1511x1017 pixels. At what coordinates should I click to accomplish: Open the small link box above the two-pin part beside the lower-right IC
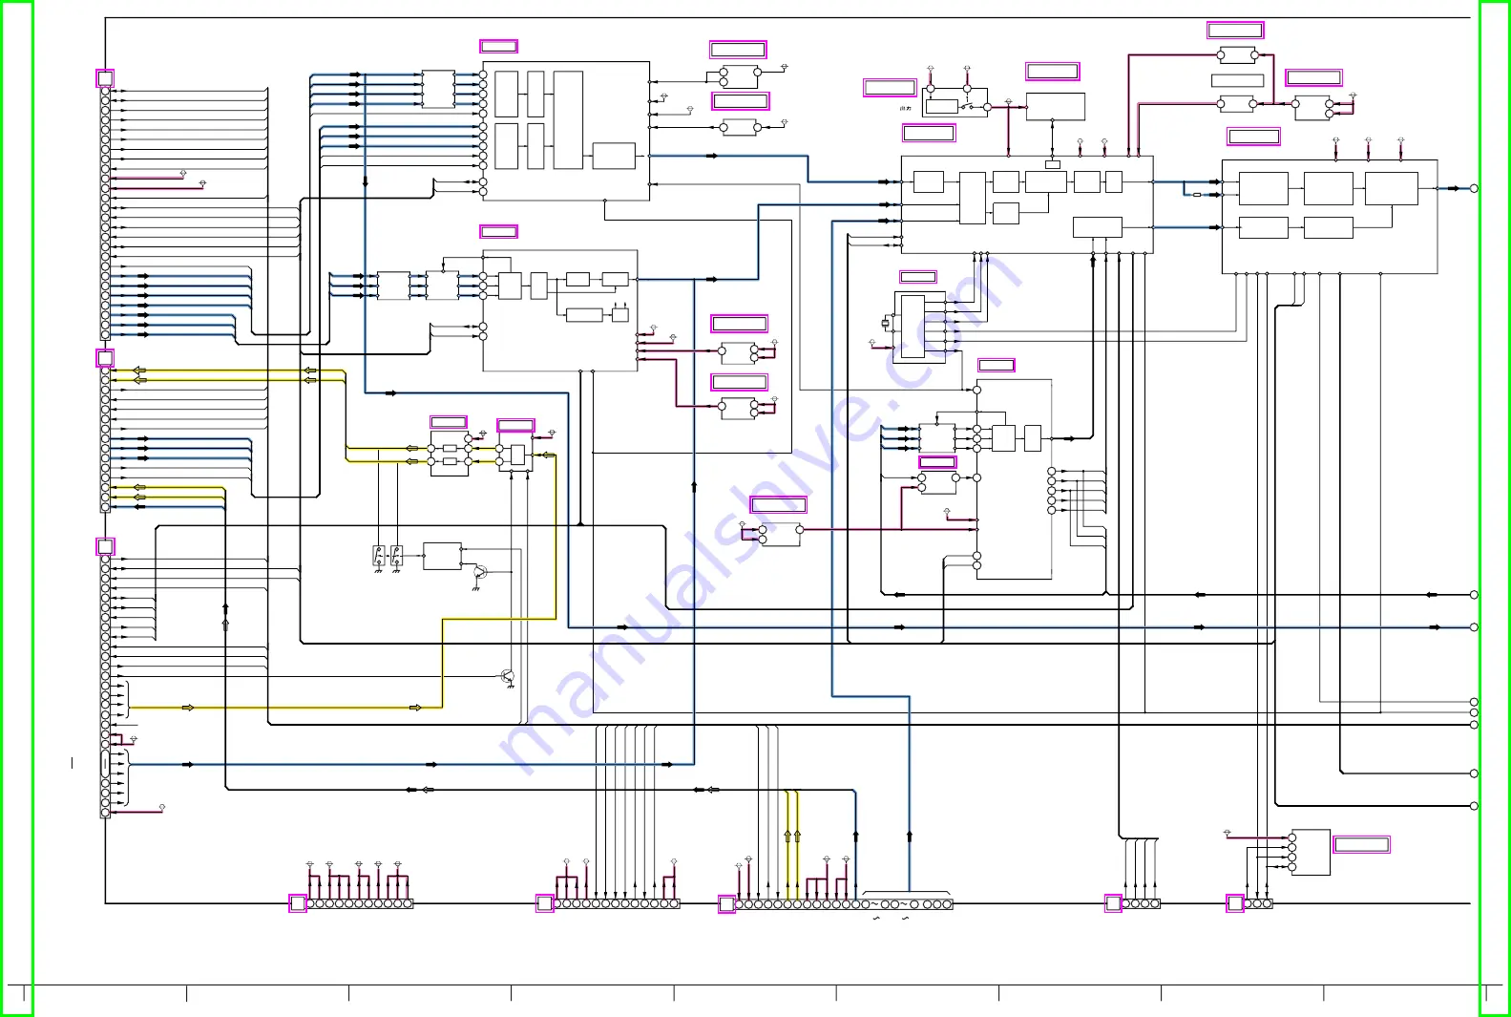point(937,462)
